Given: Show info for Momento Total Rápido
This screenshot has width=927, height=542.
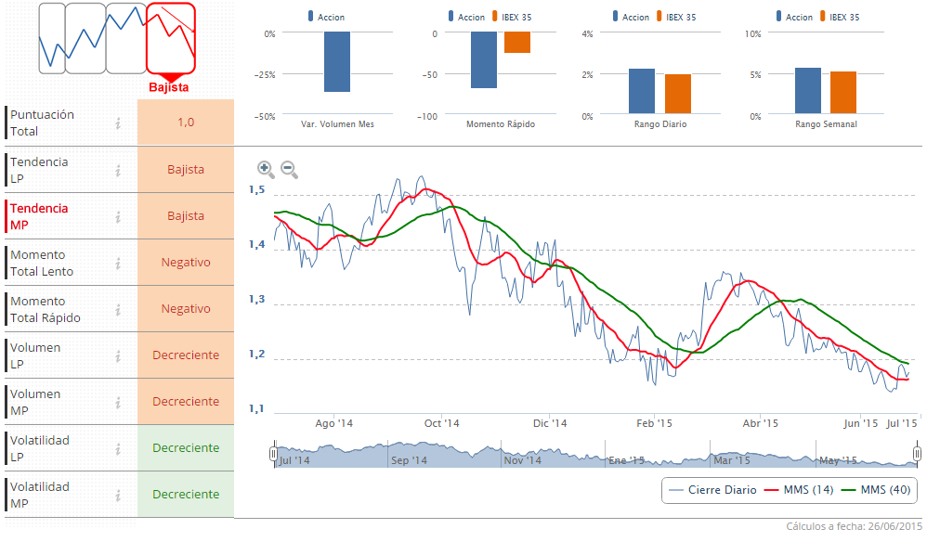Looking at the screenshot, I should point(118,309).
